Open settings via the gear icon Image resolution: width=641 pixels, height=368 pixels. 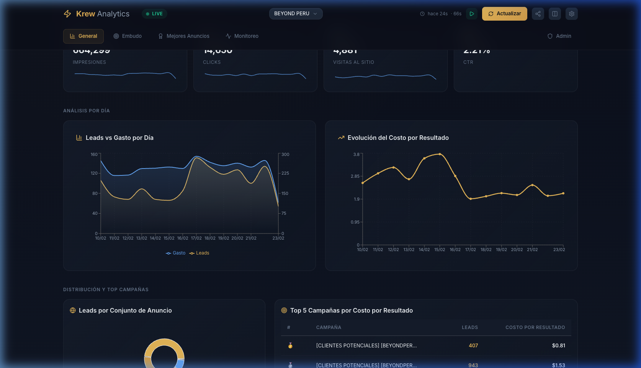(x=572, y=14)
